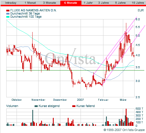Select the 5 Jahre tab
The image size is (146, 133).
120,3
